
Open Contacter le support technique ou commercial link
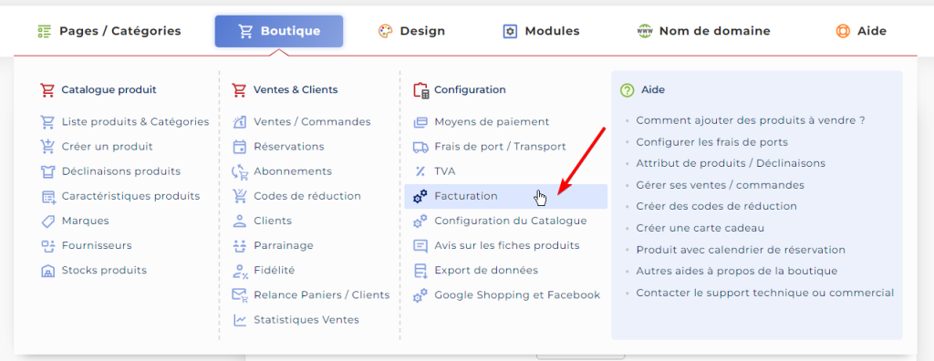click(x=765, y=293)
